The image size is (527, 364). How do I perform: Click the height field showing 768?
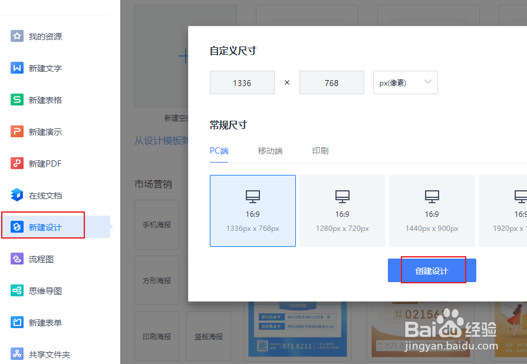tap(332, 82)
